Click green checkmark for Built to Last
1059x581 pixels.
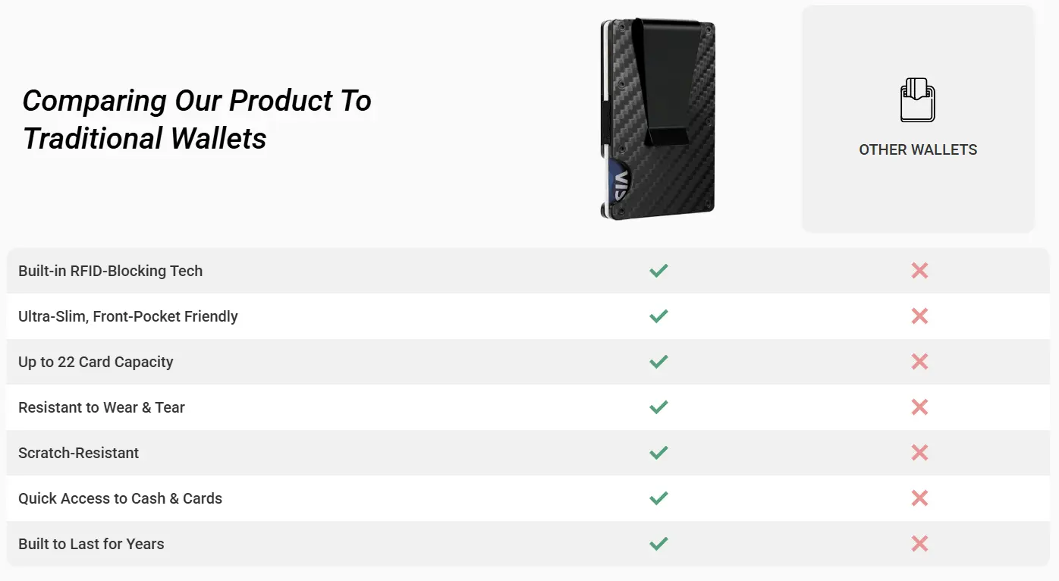click(x=658, y=544)
